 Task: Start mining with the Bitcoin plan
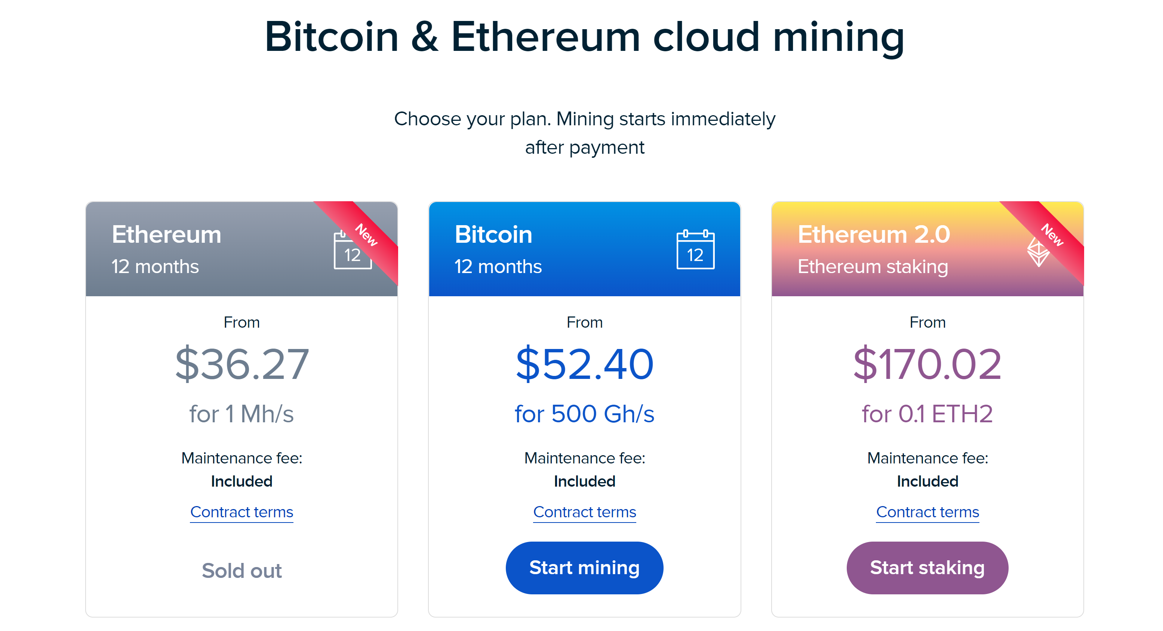pyautogui.click(x=584, y=568)
